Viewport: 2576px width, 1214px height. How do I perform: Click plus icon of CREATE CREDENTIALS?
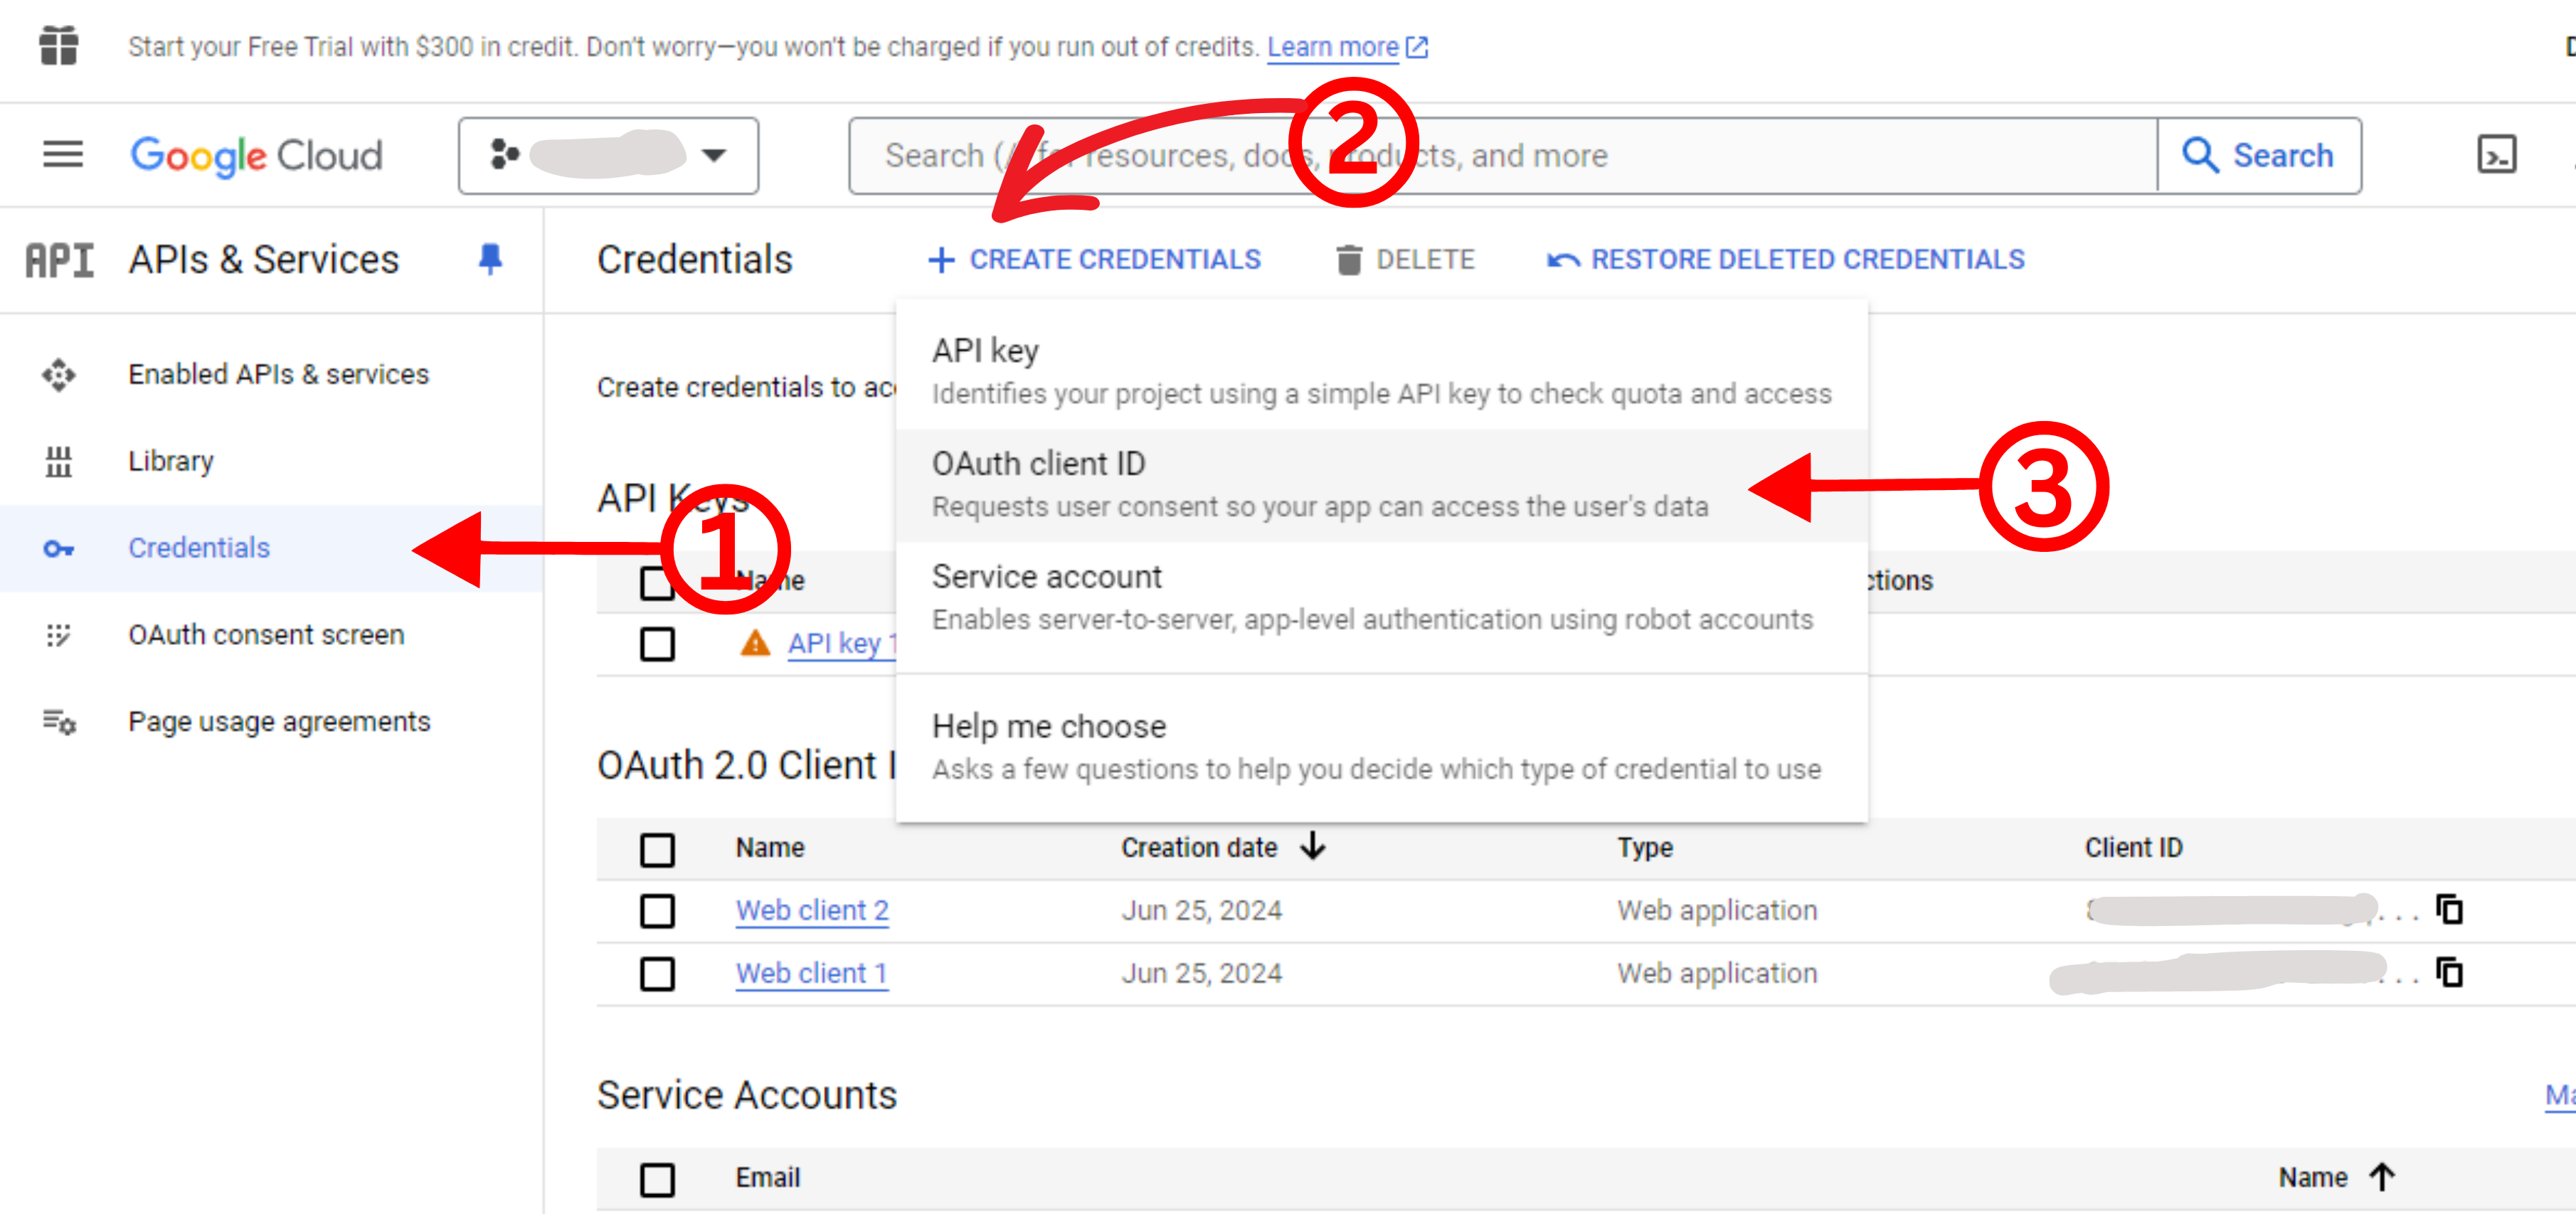coord(941,260)
